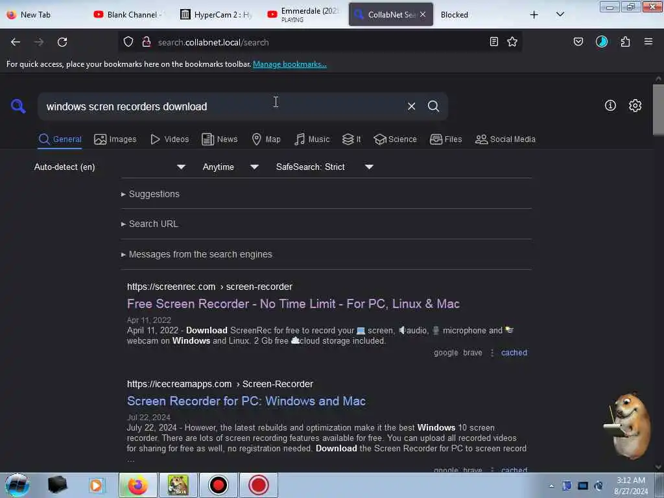Submit search with the magnifier button

pos(433,106)
